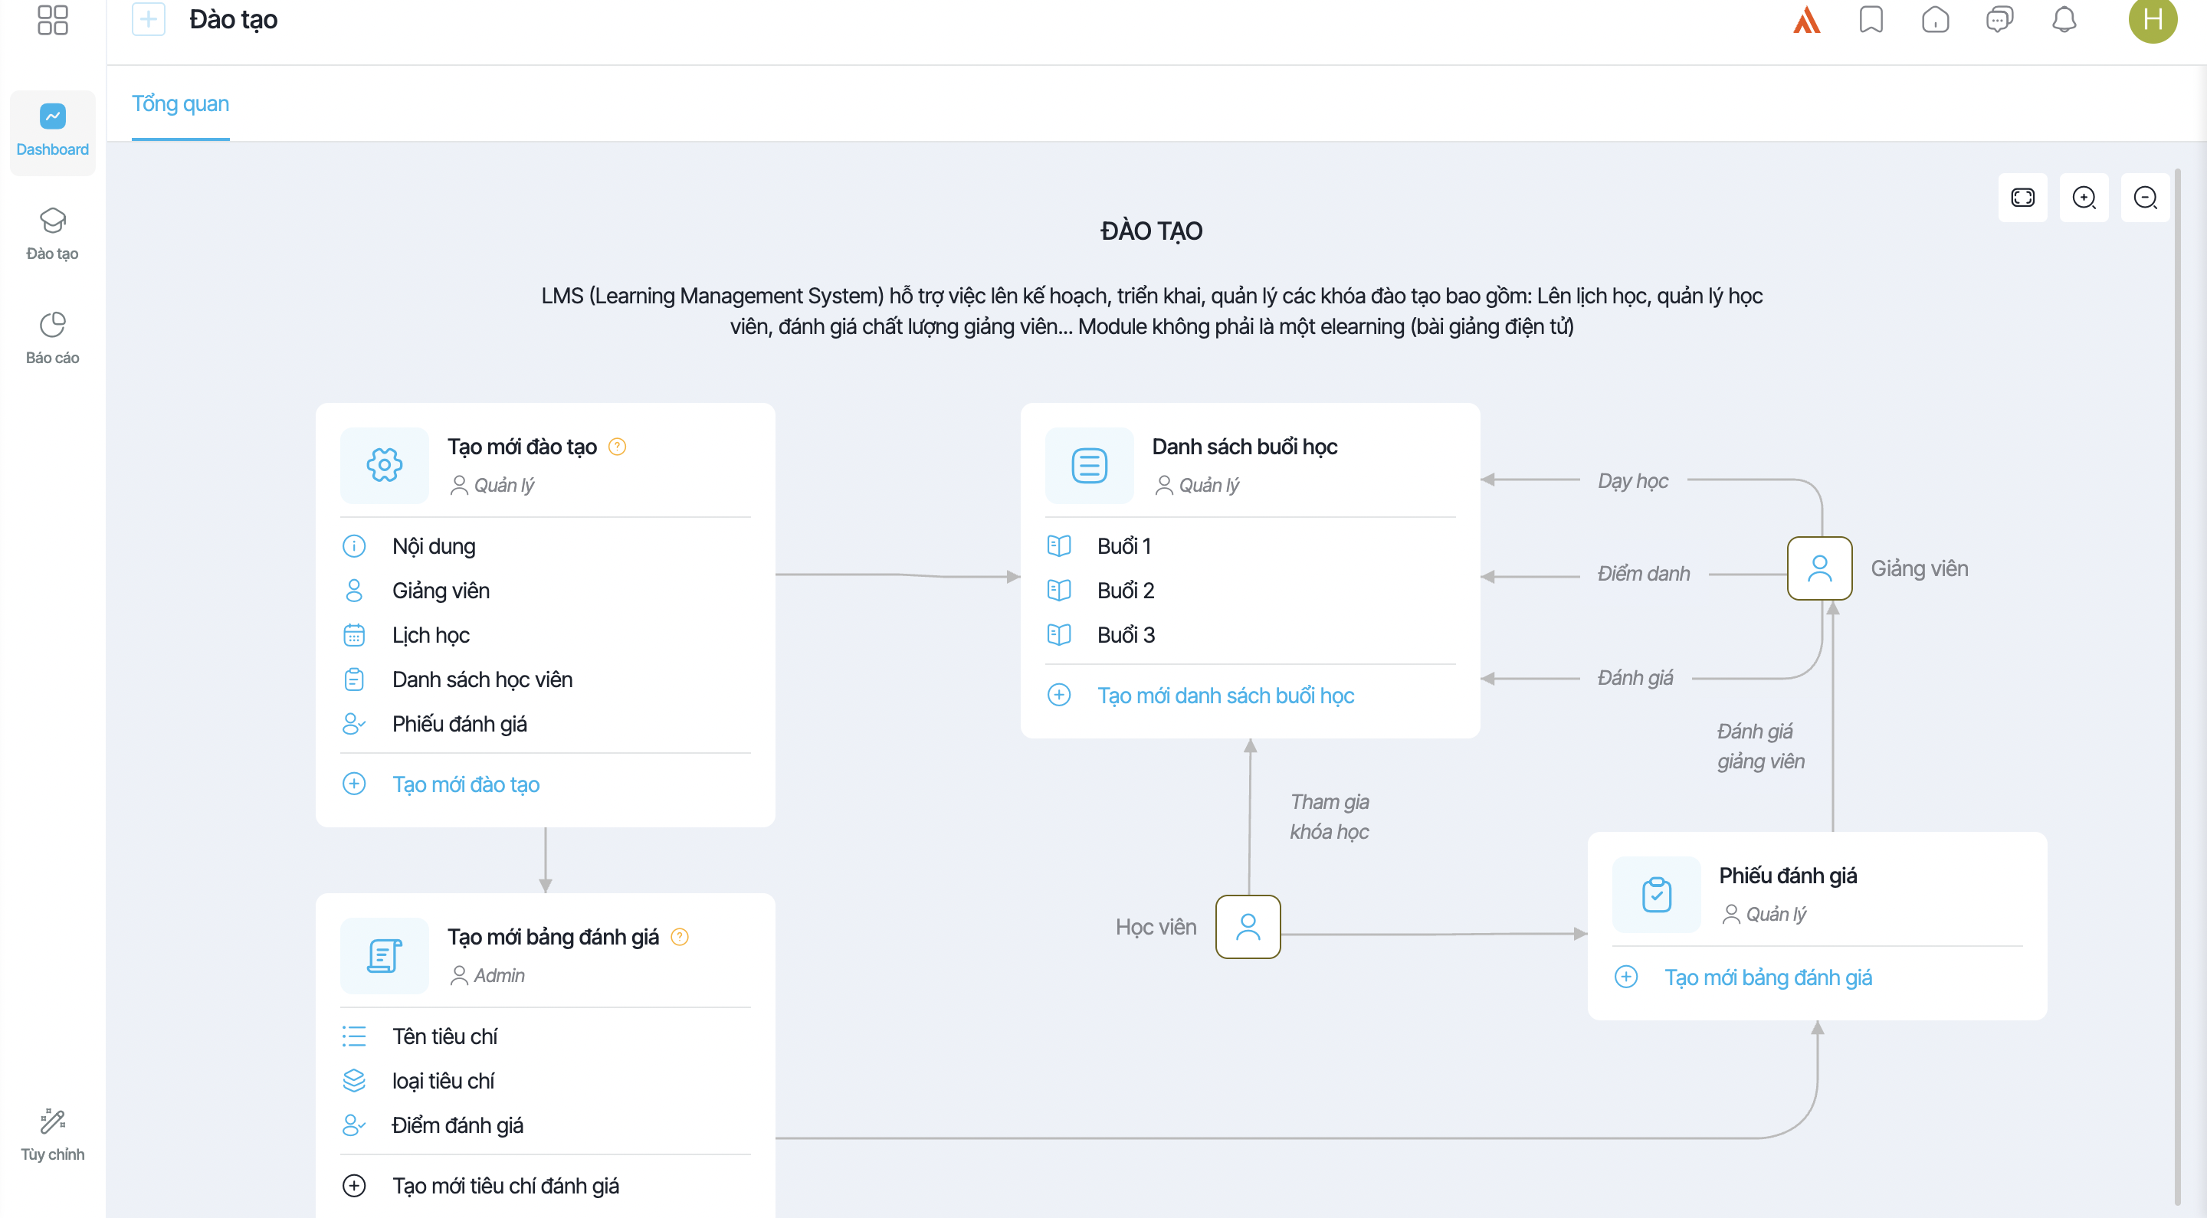
Task: Open the user avatar H menu
Action: click(x=2152, y=19)
